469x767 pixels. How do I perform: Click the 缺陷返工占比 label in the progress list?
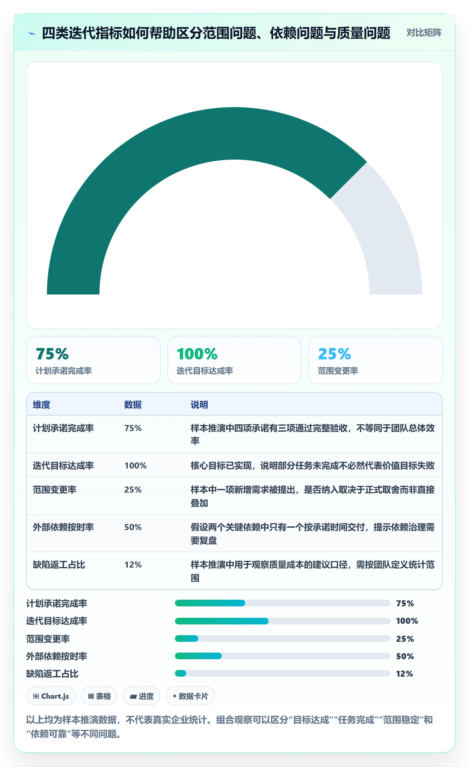pos(52,673)
